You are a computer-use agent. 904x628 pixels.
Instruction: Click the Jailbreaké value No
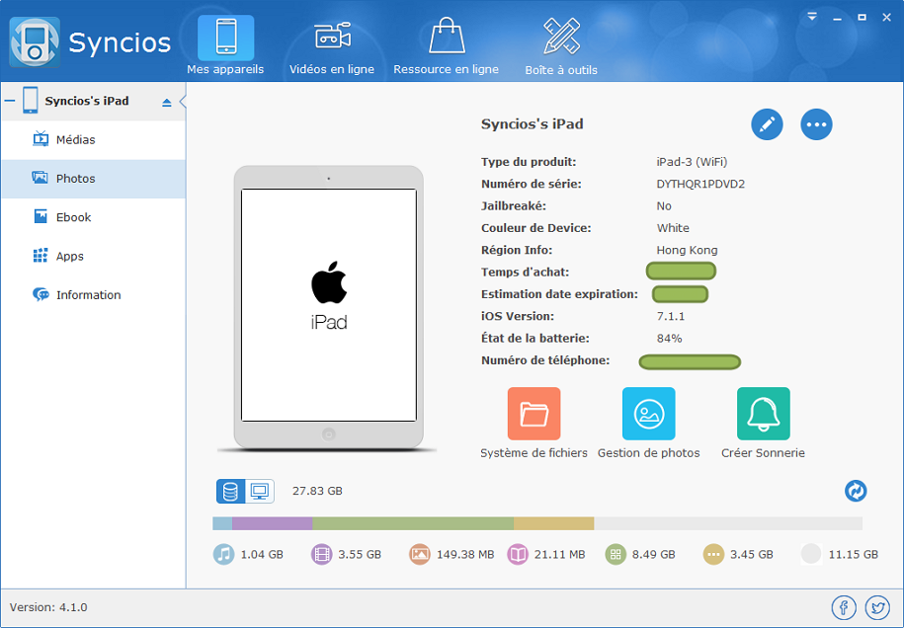pos(664,206)
